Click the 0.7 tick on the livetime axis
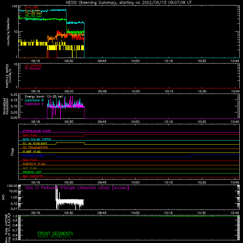The height and width of the screenshot is (243, 243). tap(15, 230)
